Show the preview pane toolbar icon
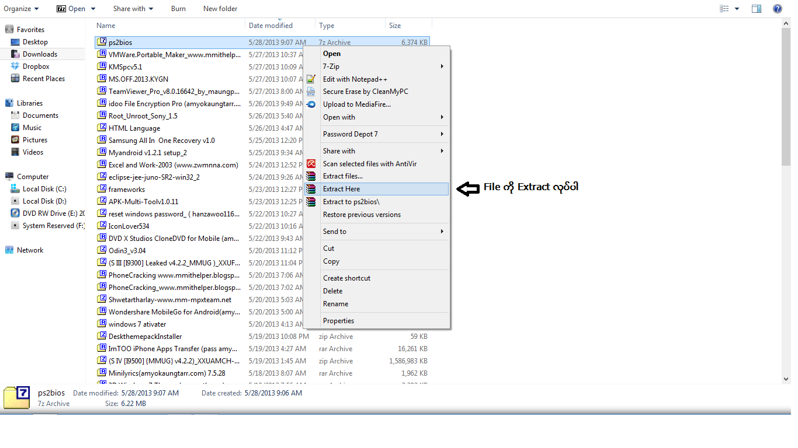 [757, 9]
